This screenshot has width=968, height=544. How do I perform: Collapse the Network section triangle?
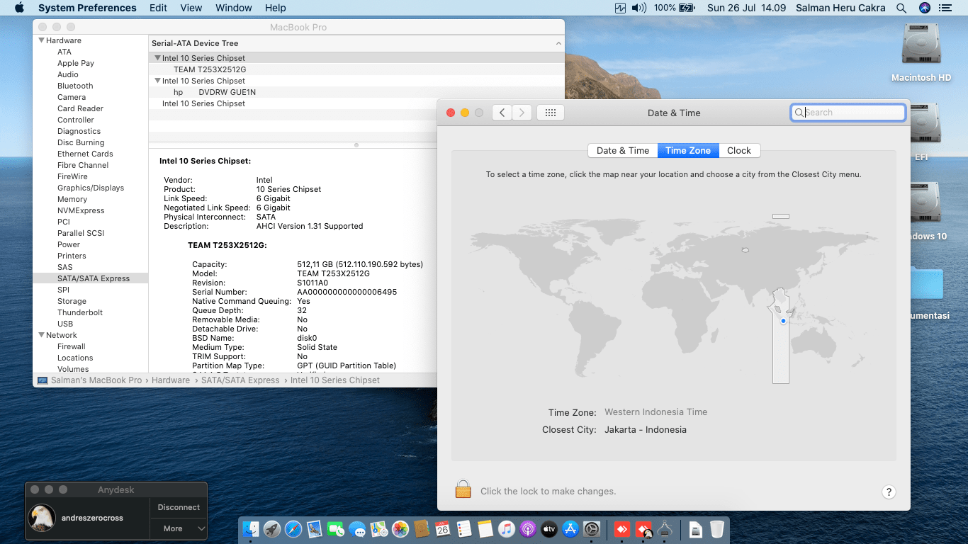(42, 335)
